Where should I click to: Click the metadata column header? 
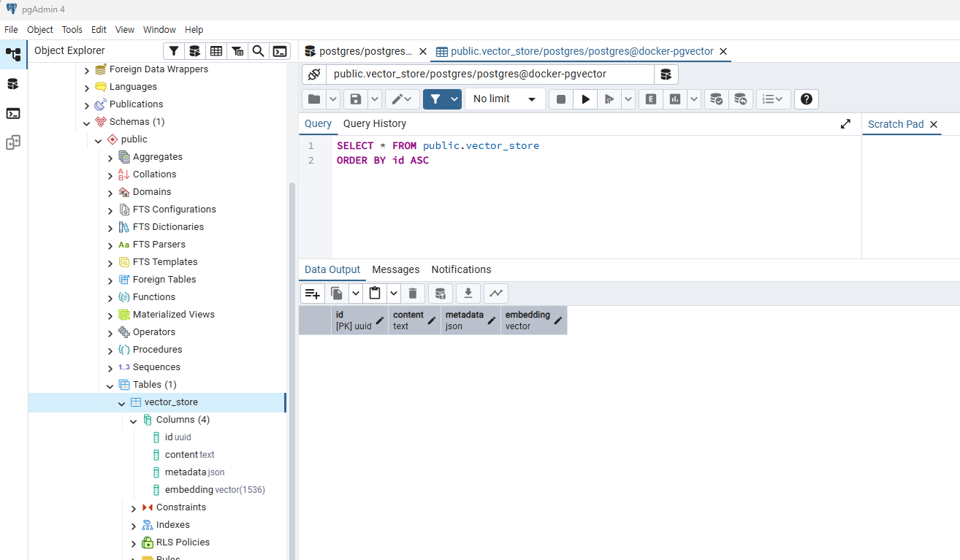coord(471,321)
